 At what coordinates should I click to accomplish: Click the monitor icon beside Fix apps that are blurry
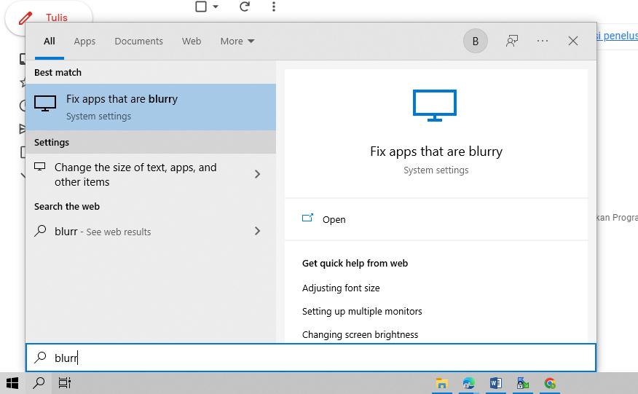tap(45, 103)
